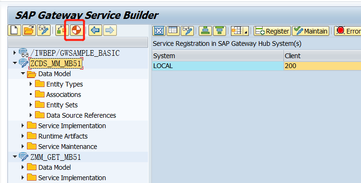The width and height of the screenshot is (361, 183).
Task: Select the /IWBEP/GWSAMPLE_BASIC project
Action: (75, 53)
